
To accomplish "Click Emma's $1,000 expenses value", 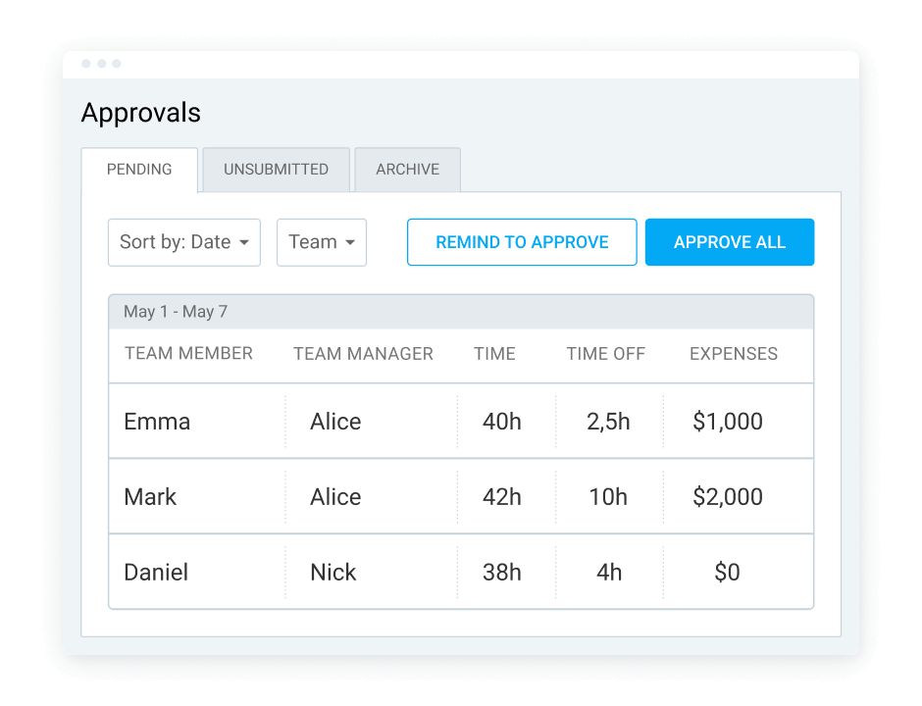I will (727, 421).
